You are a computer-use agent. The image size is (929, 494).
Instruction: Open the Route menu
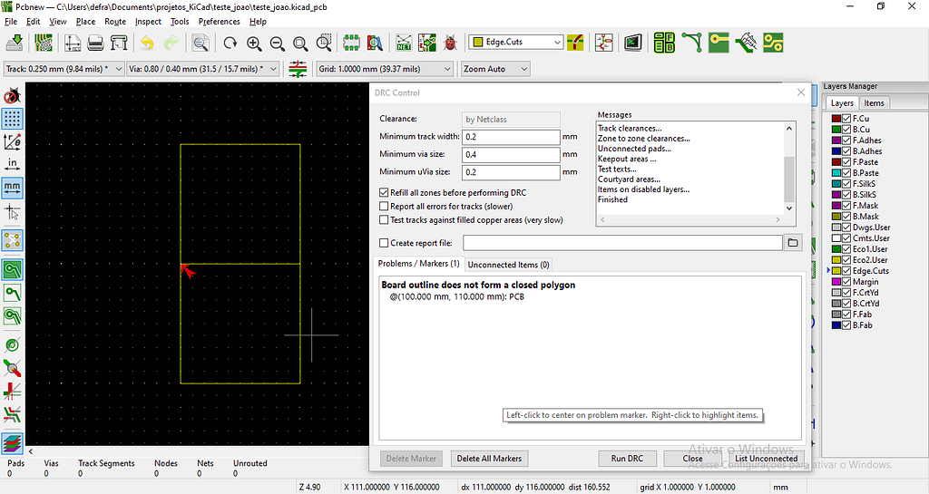pyautogui.click(x=115, y=21)
